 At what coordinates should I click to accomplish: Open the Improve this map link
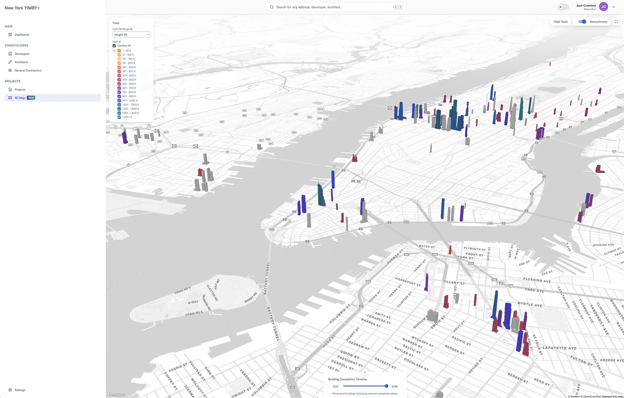[612, 396]
